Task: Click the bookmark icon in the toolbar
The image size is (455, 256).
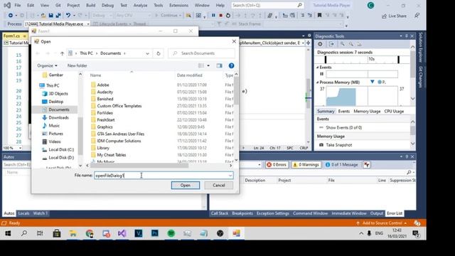Action: coord(319,16)
